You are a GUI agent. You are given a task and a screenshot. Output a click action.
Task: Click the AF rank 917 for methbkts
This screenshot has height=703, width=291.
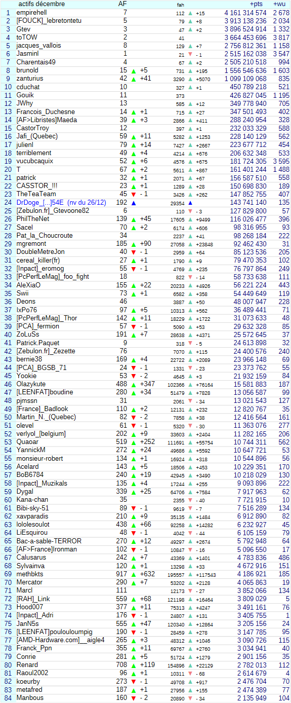(121, 574)
